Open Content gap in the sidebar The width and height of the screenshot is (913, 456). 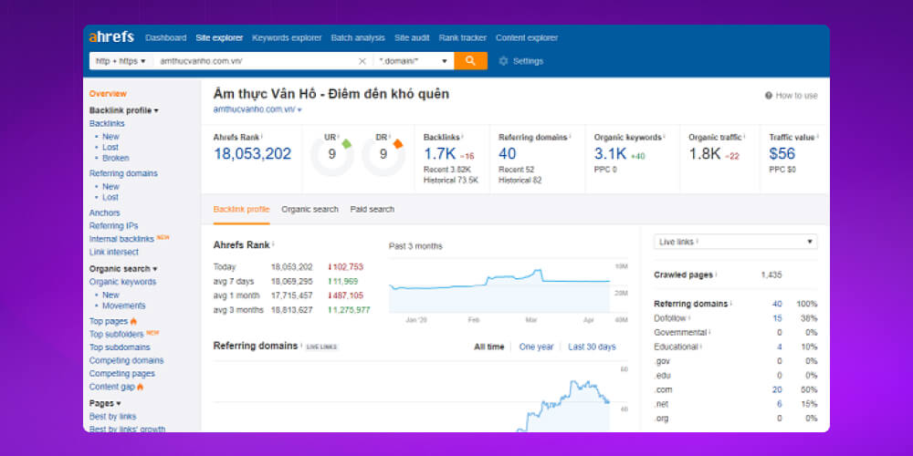[111, 387]
